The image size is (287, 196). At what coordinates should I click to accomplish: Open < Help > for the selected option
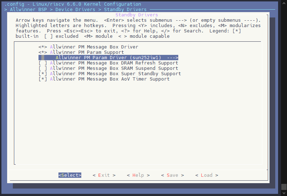(x=138, y=175)
